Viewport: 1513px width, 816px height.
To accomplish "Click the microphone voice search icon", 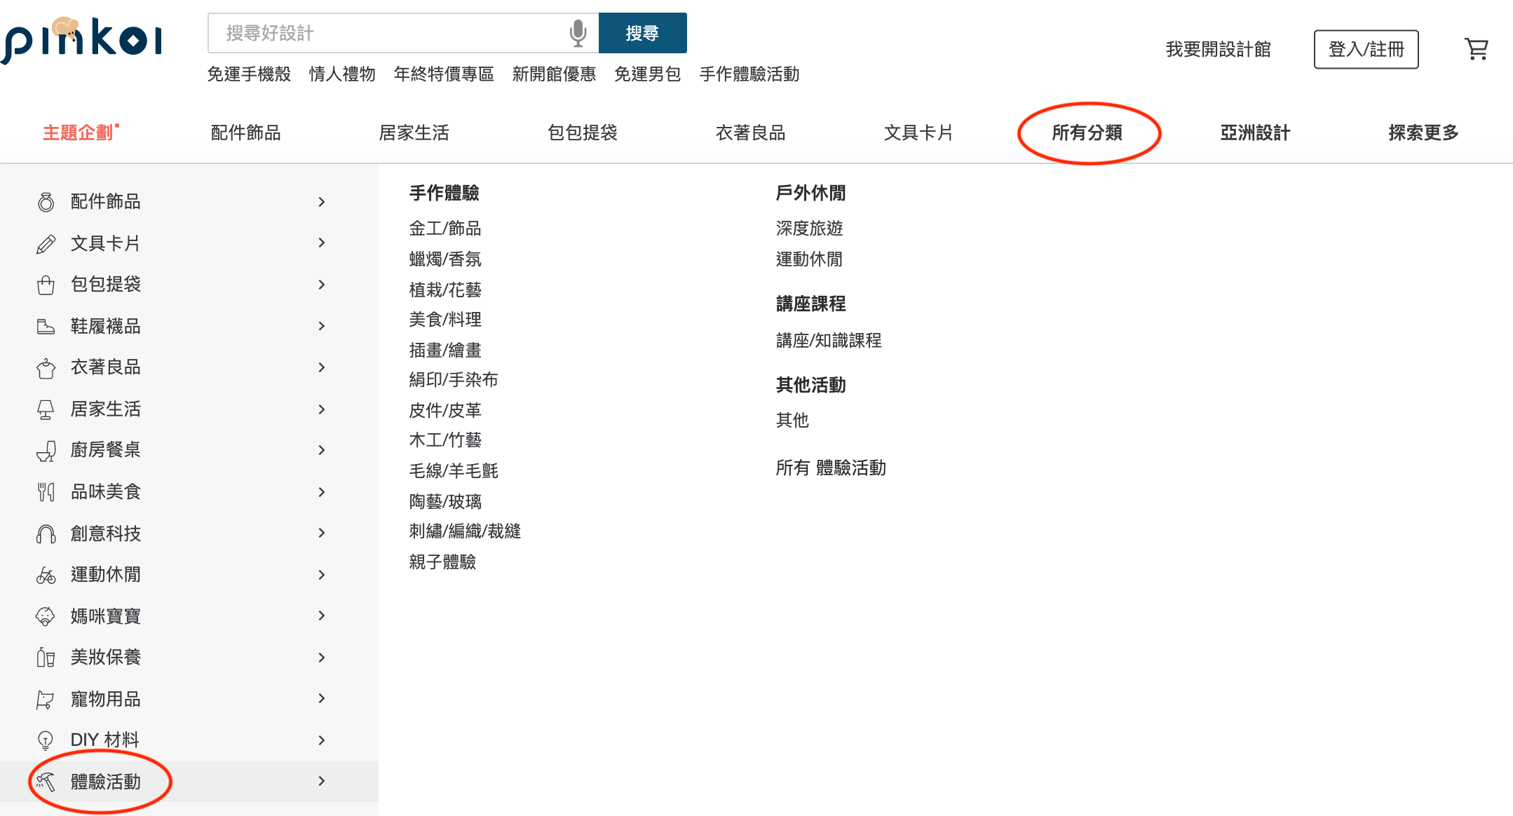I will point(578,33).
